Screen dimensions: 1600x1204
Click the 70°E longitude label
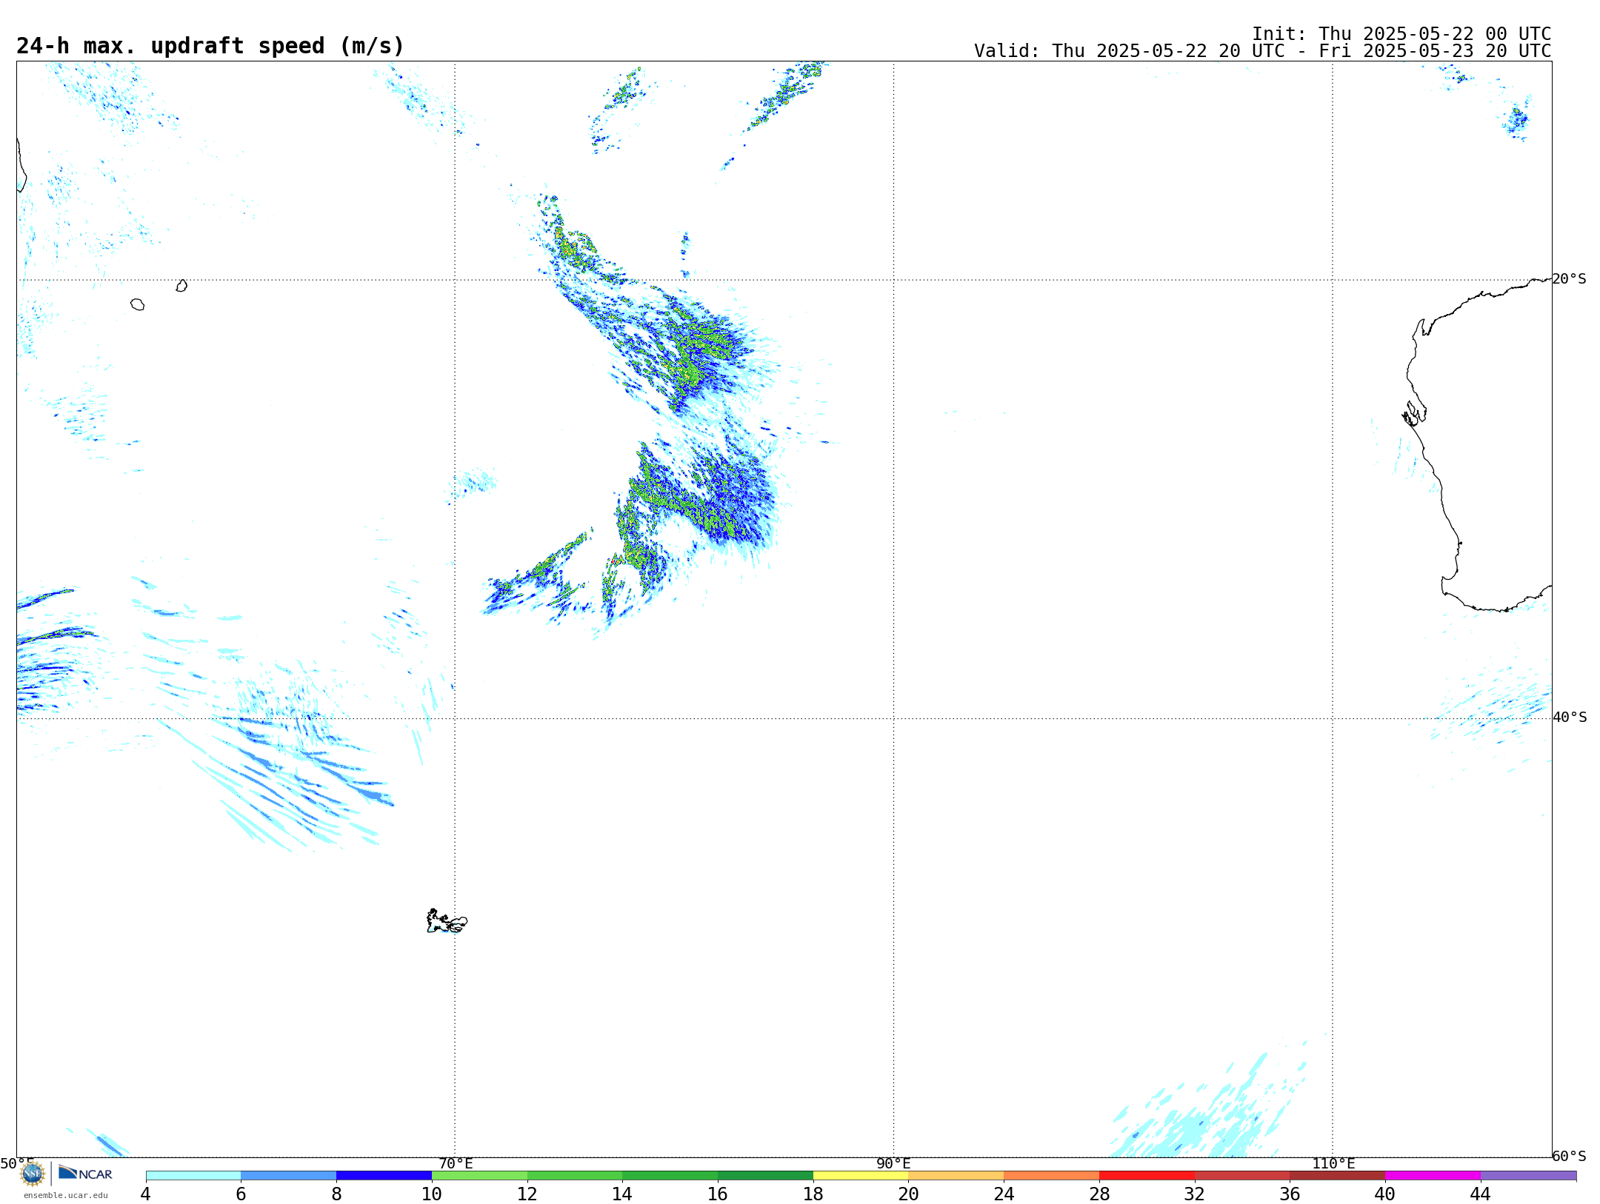(x=456, y=1164)
